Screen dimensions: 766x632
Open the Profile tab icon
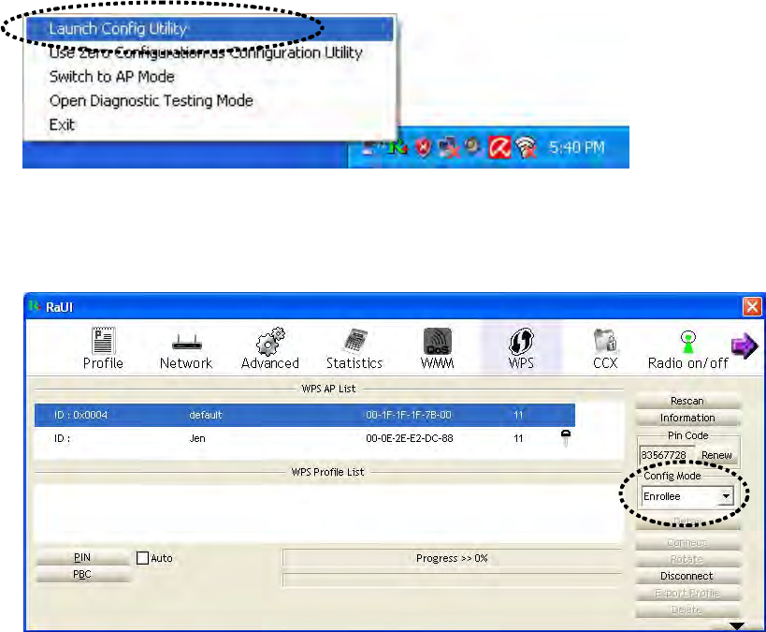[104, 341]
